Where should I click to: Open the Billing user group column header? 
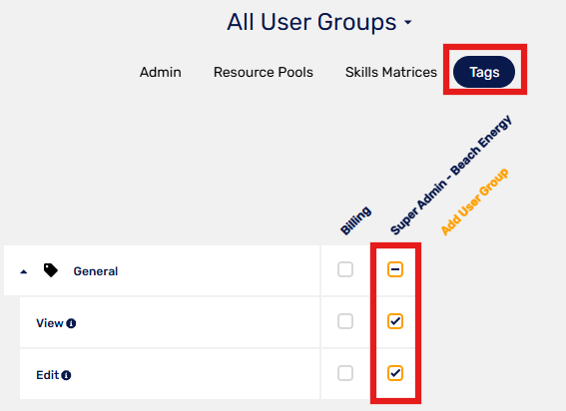pyautogui.click(x=356, y=220)
